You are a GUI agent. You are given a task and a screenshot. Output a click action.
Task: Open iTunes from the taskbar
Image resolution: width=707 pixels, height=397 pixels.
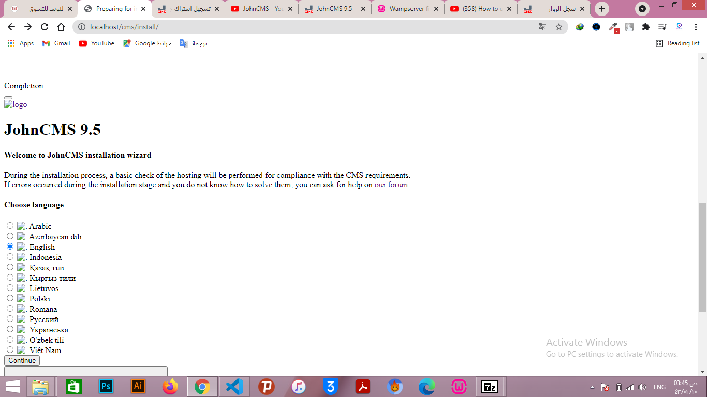pos(299,387)
